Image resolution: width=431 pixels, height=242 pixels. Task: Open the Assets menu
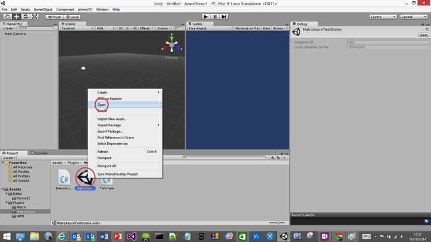[x=25, y=10]
